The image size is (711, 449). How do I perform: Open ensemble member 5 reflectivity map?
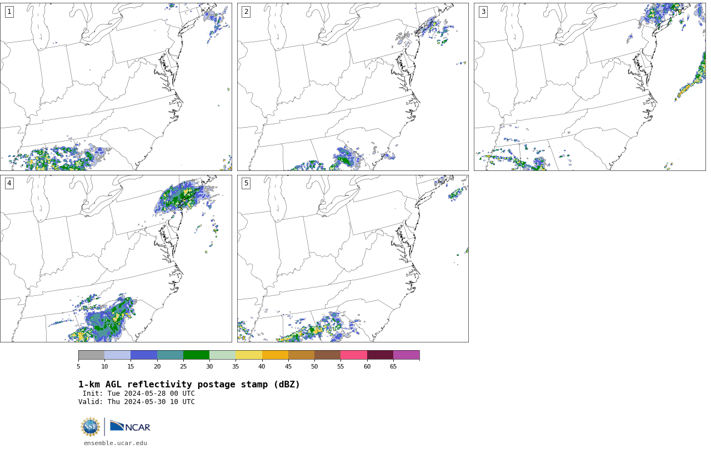tap(353, 259)
